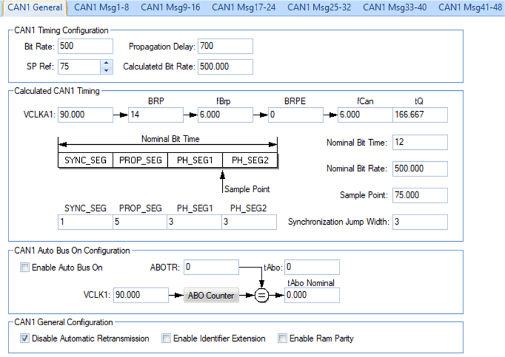Viewport: 505px width, 357px height.
Task: Enable the Ram Parity checkbox
Action: (x=282, y=339)
